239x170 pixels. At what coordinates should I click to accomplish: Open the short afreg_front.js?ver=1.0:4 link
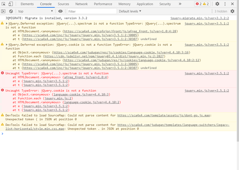pyautogui.click(x=86, y=77)
